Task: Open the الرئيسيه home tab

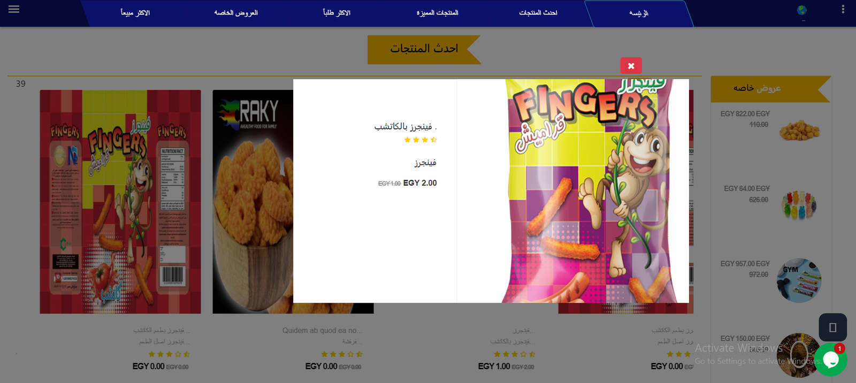Action: point(639,13)
